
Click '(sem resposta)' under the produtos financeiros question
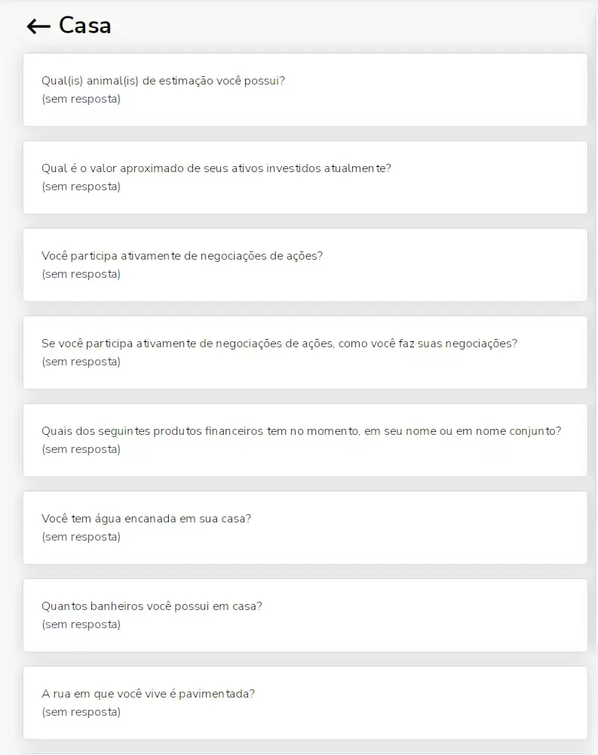coord(81,450)
